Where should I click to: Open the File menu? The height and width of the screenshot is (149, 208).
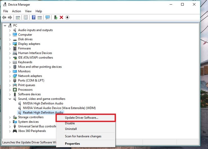(6, 11)
